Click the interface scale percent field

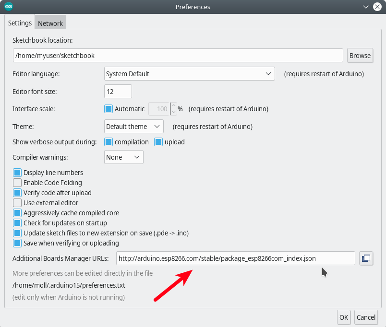coord(159,109)
